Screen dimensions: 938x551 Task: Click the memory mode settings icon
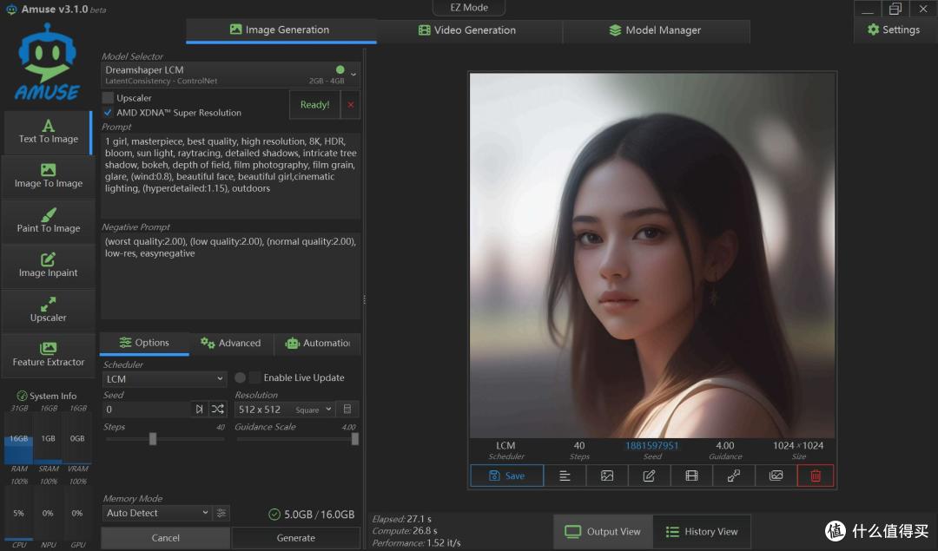click(x=221, y=513)
